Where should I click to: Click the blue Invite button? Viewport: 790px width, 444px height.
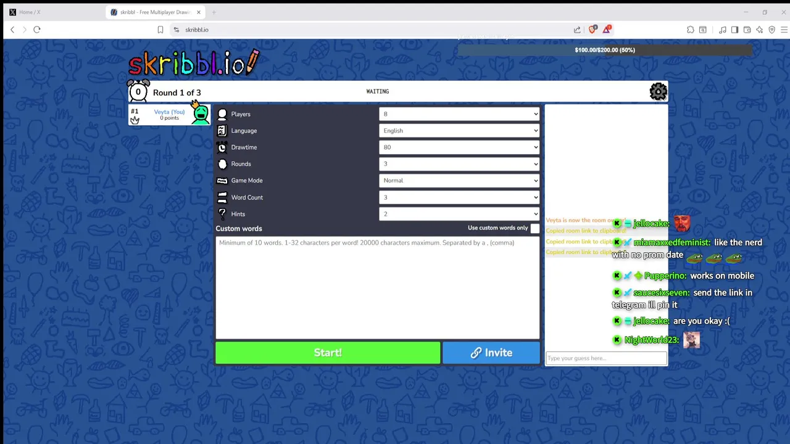[491, 353]
